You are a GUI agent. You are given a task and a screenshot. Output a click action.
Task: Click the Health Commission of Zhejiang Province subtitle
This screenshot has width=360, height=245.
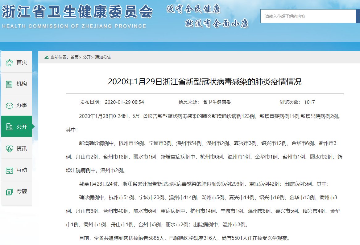74,26
